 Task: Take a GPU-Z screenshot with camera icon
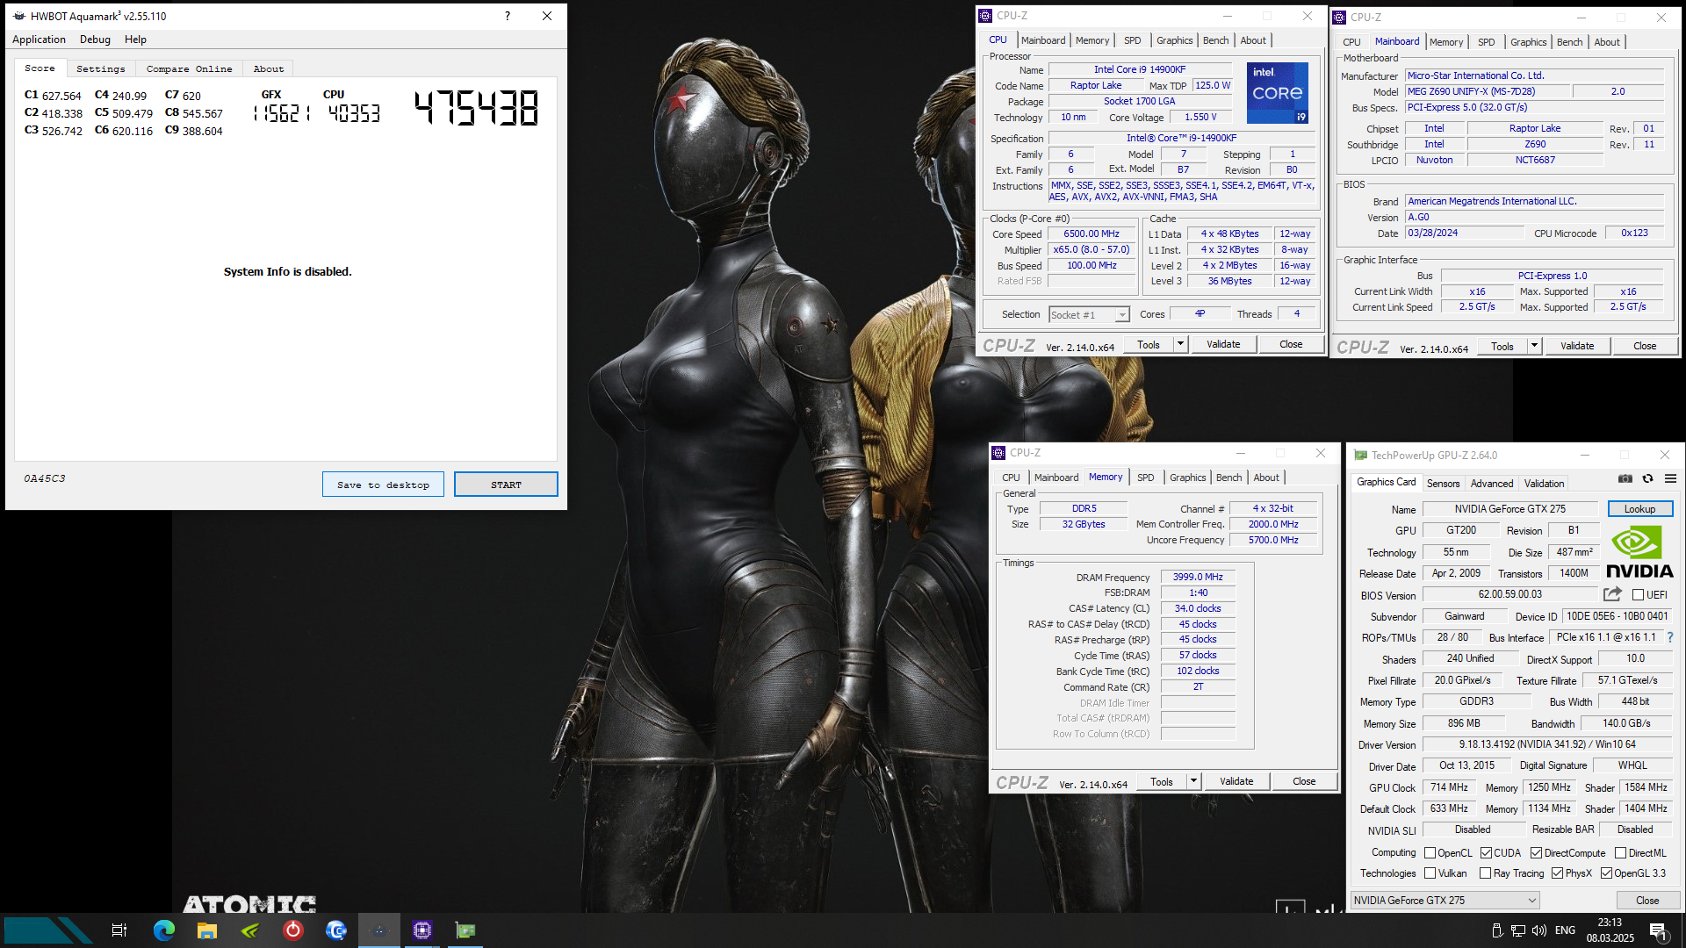tap(1625, 478)
